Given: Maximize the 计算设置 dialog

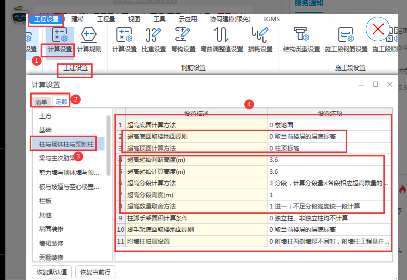Looking at the screenshot, I should [375, 84].
